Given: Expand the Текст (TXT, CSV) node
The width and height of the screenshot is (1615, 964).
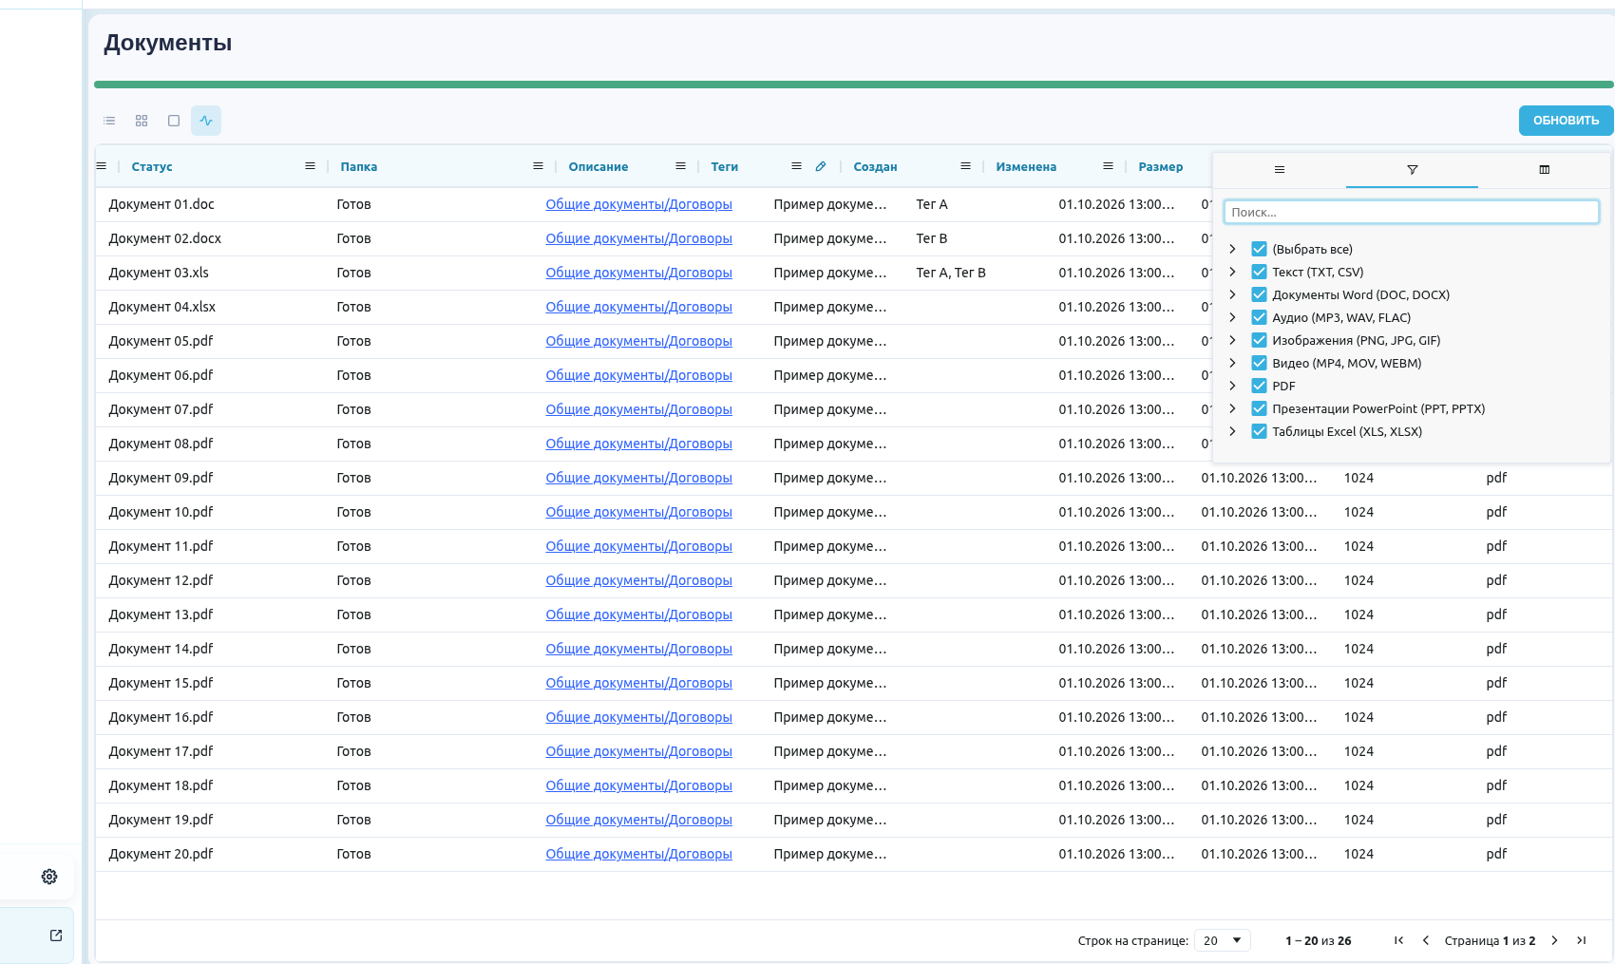Looking at the screenshot, I should (1232, 272).
